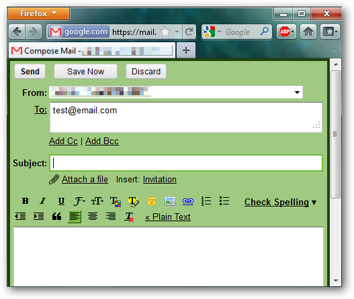Screen dimensions: 354x299
Task: Focus the Subject input field
Action: click(186, 163)
